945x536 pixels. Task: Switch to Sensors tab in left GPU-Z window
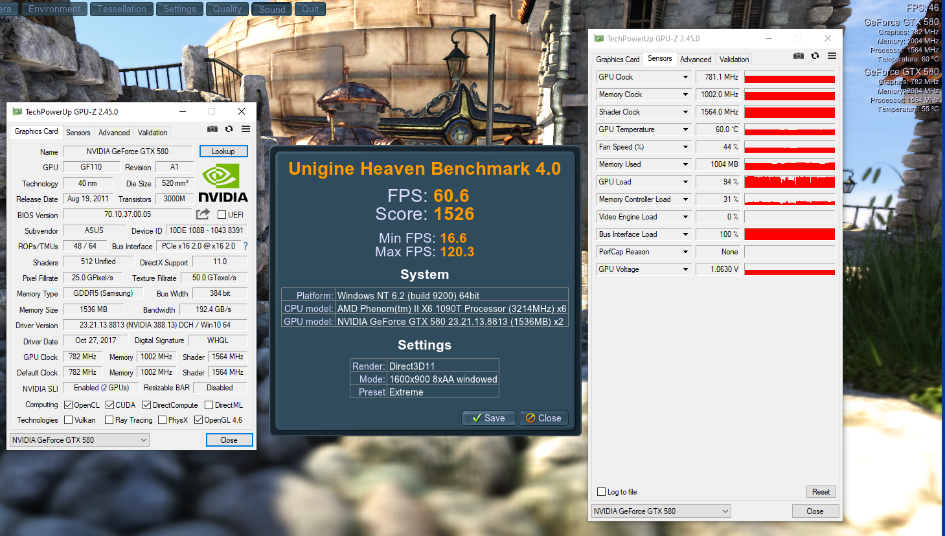tap(78, 133)
